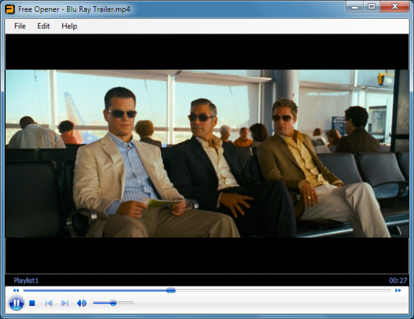Click the volume slider knob

[114, 303]
